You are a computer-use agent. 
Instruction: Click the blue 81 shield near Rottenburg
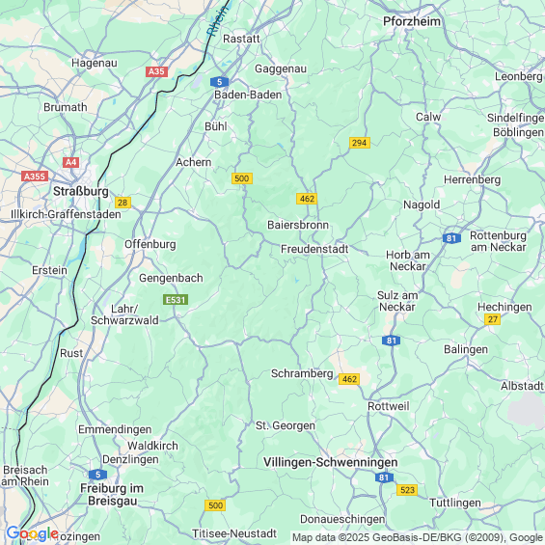click(x=451, y=238)
